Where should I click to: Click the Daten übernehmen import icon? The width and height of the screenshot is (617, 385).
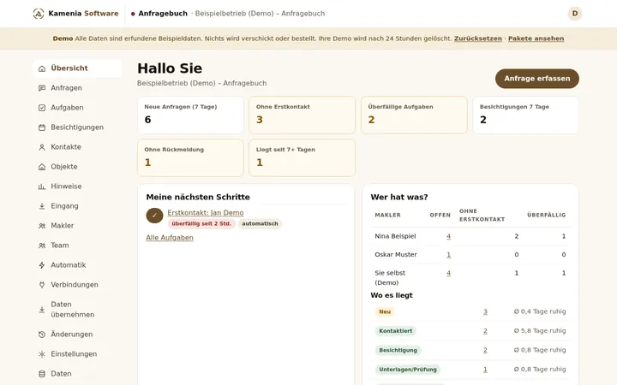click(x=42, y=310)
